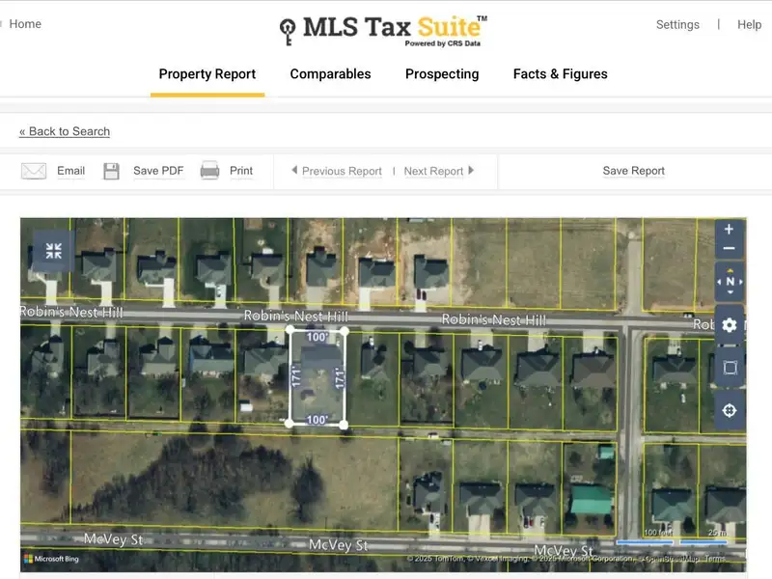Rotate map using the compass north arrow

(729, 282)
